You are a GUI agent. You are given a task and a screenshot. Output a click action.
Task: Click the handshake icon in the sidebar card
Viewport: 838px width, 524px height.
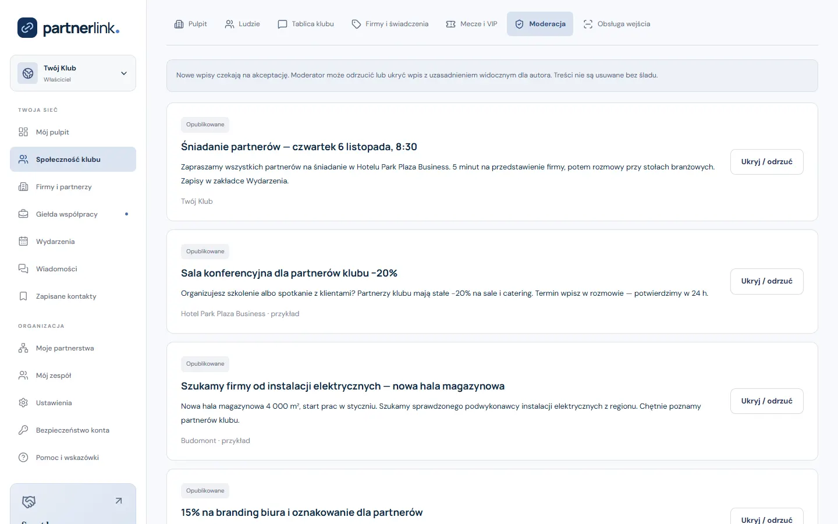[x=29, y=501]
